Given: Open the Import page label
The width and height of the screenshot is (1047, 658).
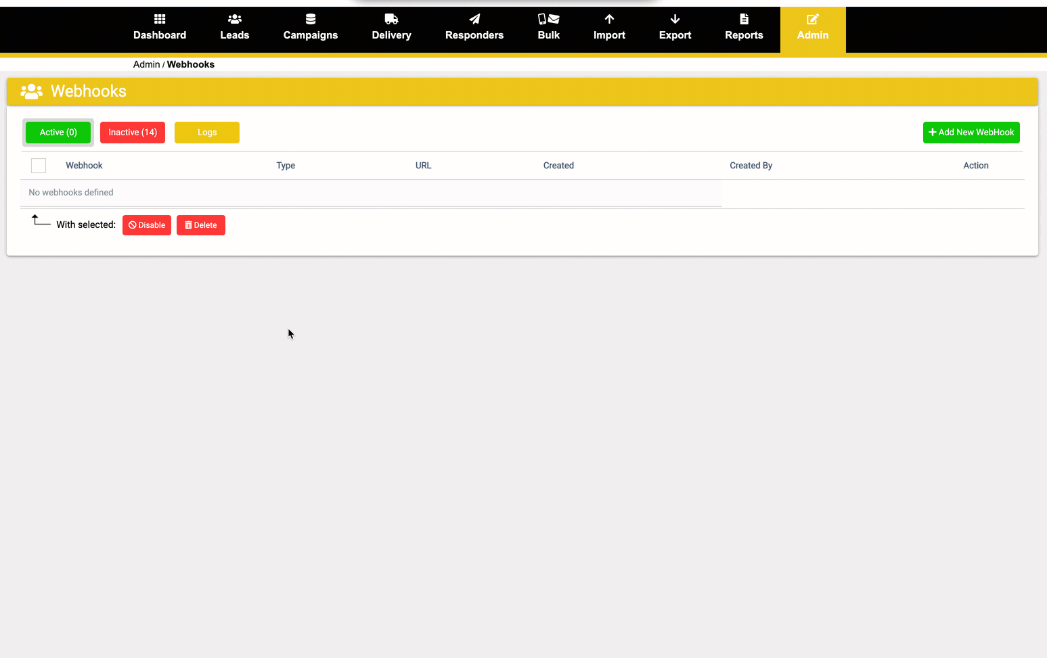Looking at the screenshot, I should (609, 35).
